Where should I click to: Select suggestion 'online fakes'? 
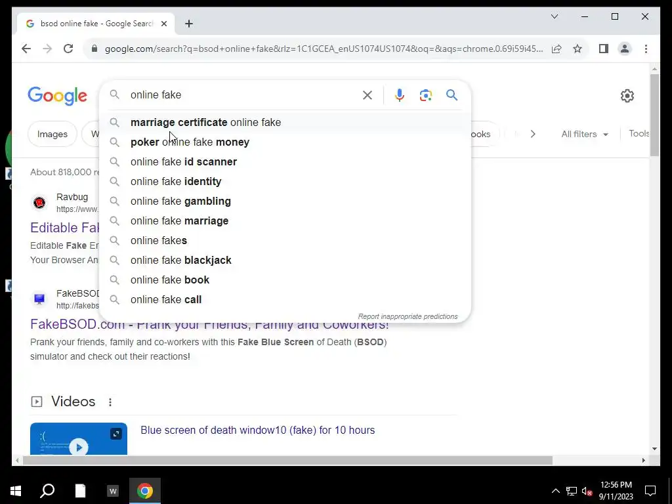click(x=285, y=241)
